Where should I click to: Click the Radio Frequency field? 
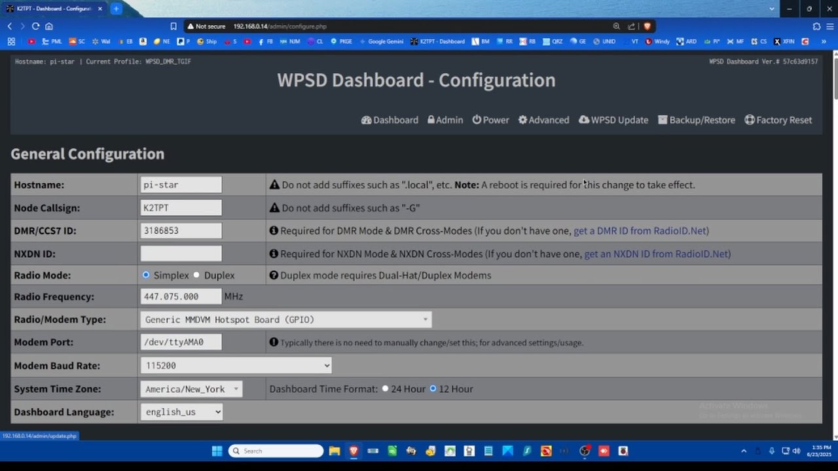click(181, 296)
